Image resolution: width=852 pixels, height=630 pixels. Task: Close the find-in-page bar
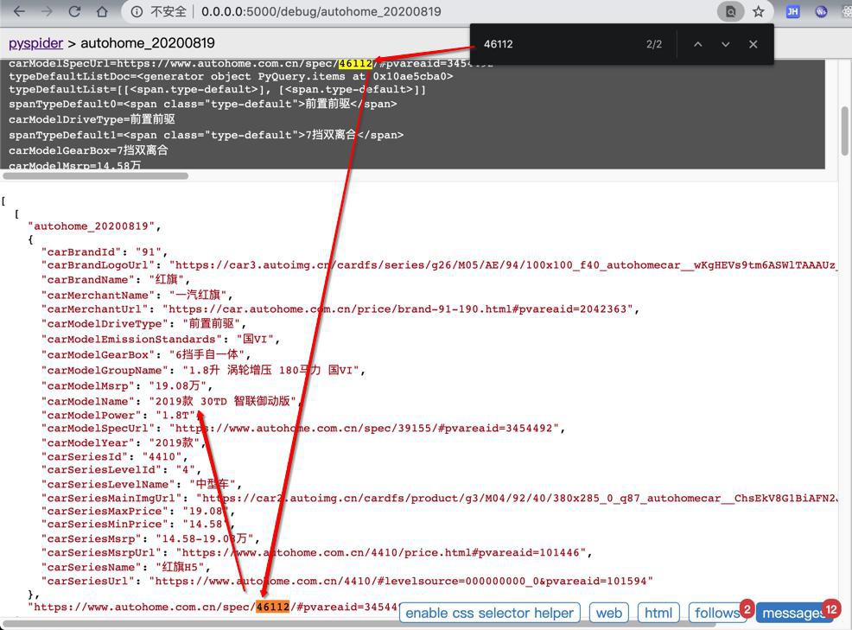(x=753, y=45)
